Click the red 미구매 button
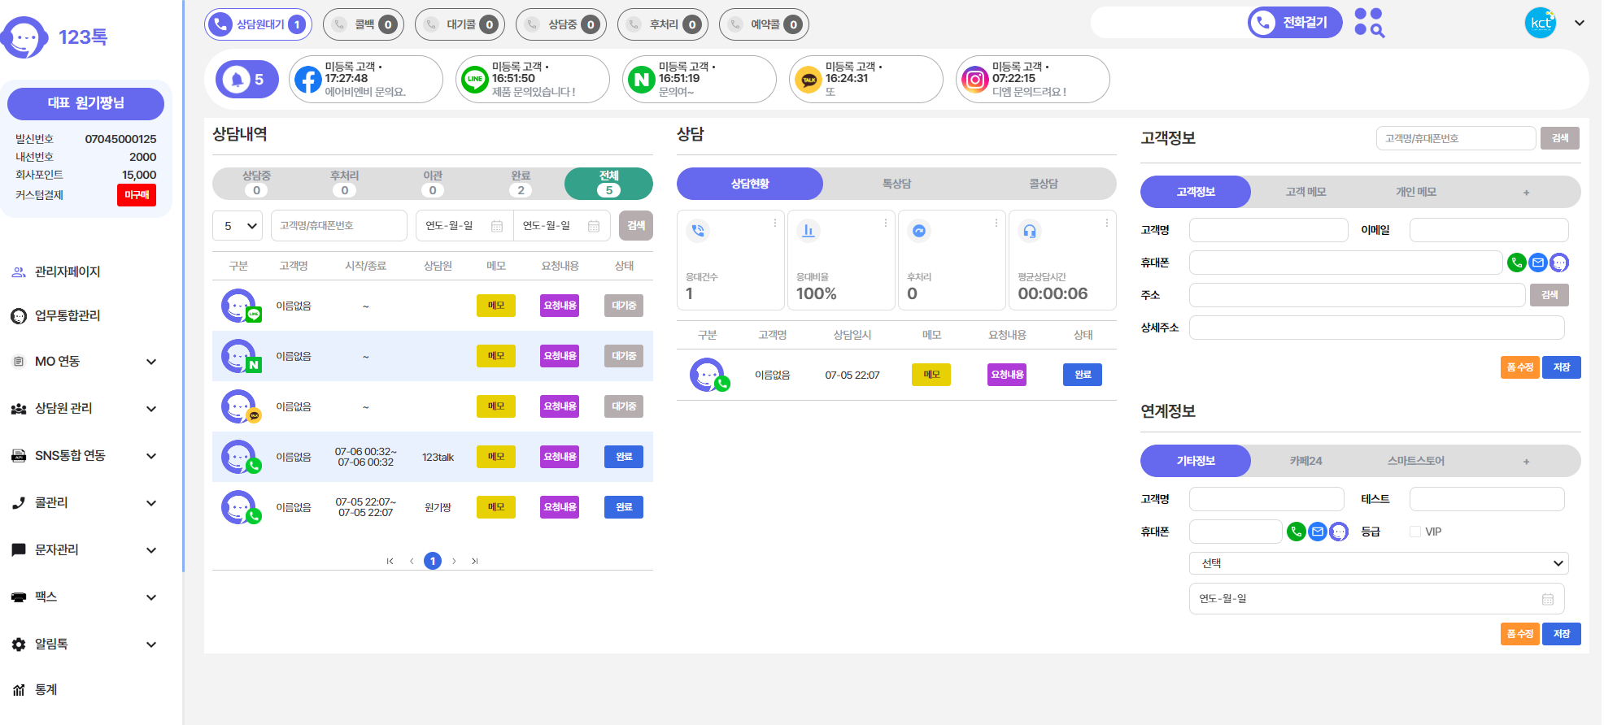1604x725 pixels. coord(137,195)
